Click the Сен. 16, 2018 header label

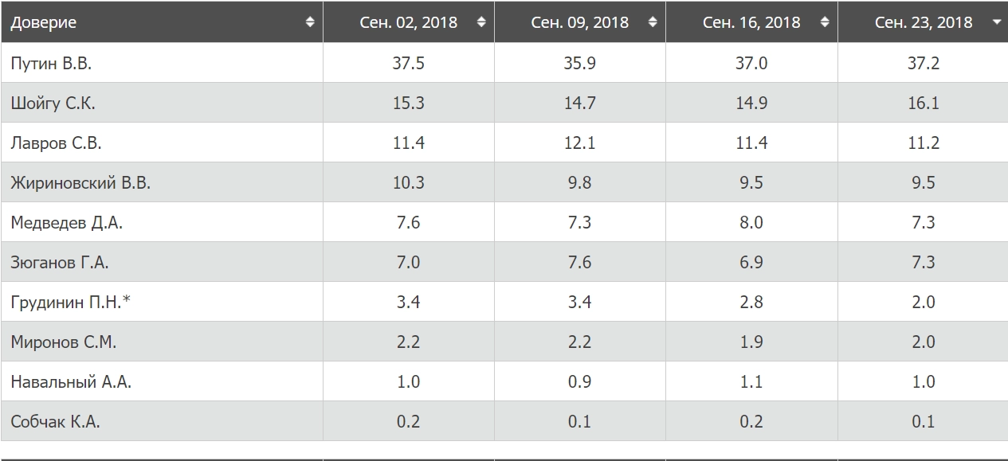click(x=751, y=22)
